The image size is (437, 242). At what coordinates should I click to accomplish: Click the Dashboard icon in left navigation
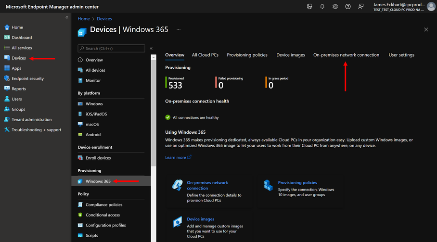tap(7, 38)
